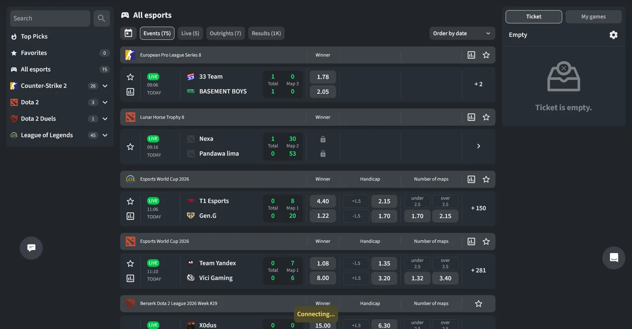Favorite the Team Yandex vs Vici Gaming match
The image size is (632, 329).
130,264
